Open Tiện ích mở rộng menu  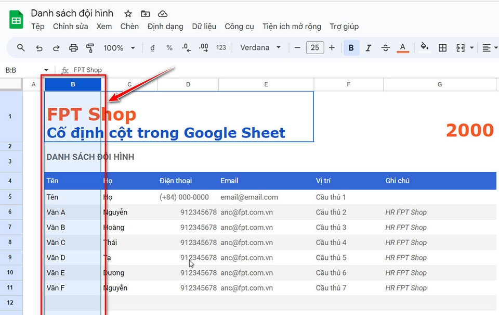292,27
